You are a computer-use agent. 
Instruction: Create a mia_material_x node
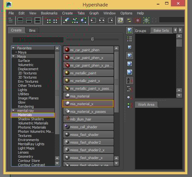[x=88, y=104]
